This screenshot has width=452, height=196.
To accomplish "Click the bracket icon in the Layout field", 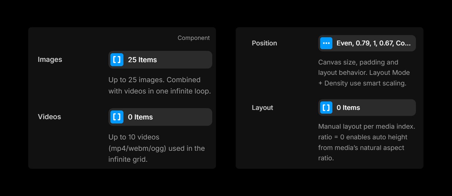I will 326,108.
